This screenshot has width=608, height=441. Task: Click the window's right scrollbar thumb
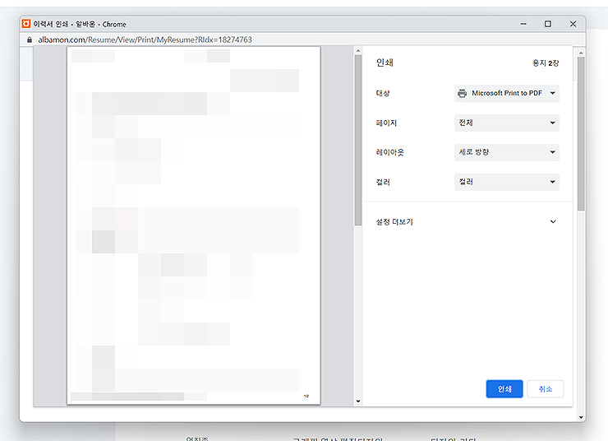(x=581, y=134)
